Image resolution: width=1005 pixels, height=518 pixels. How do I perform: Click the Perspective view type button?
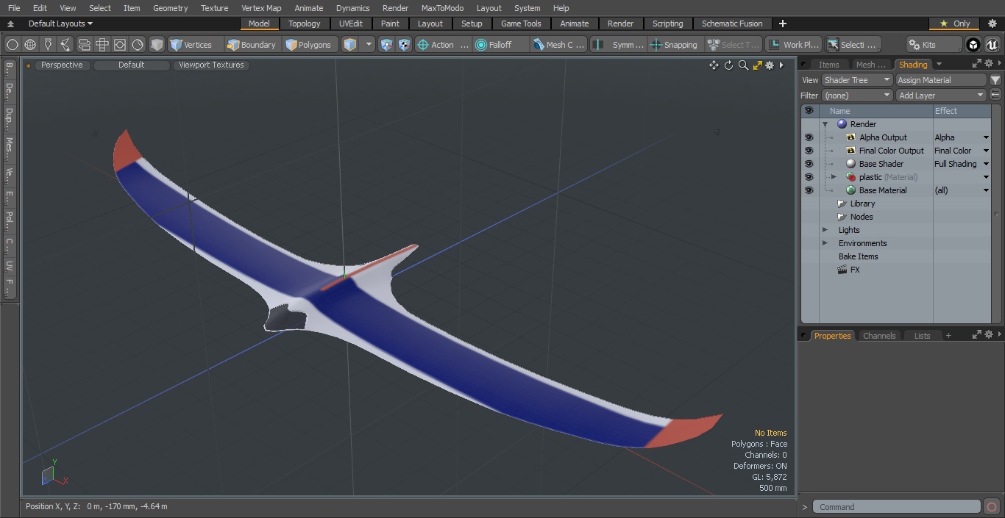coord(62,65)
